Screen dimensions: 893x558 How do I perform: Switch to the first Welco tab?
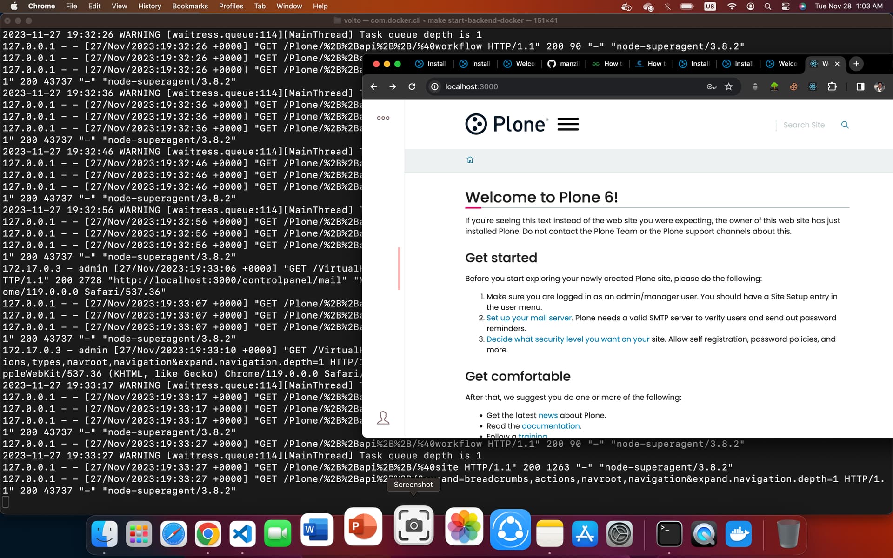(520, 64)
